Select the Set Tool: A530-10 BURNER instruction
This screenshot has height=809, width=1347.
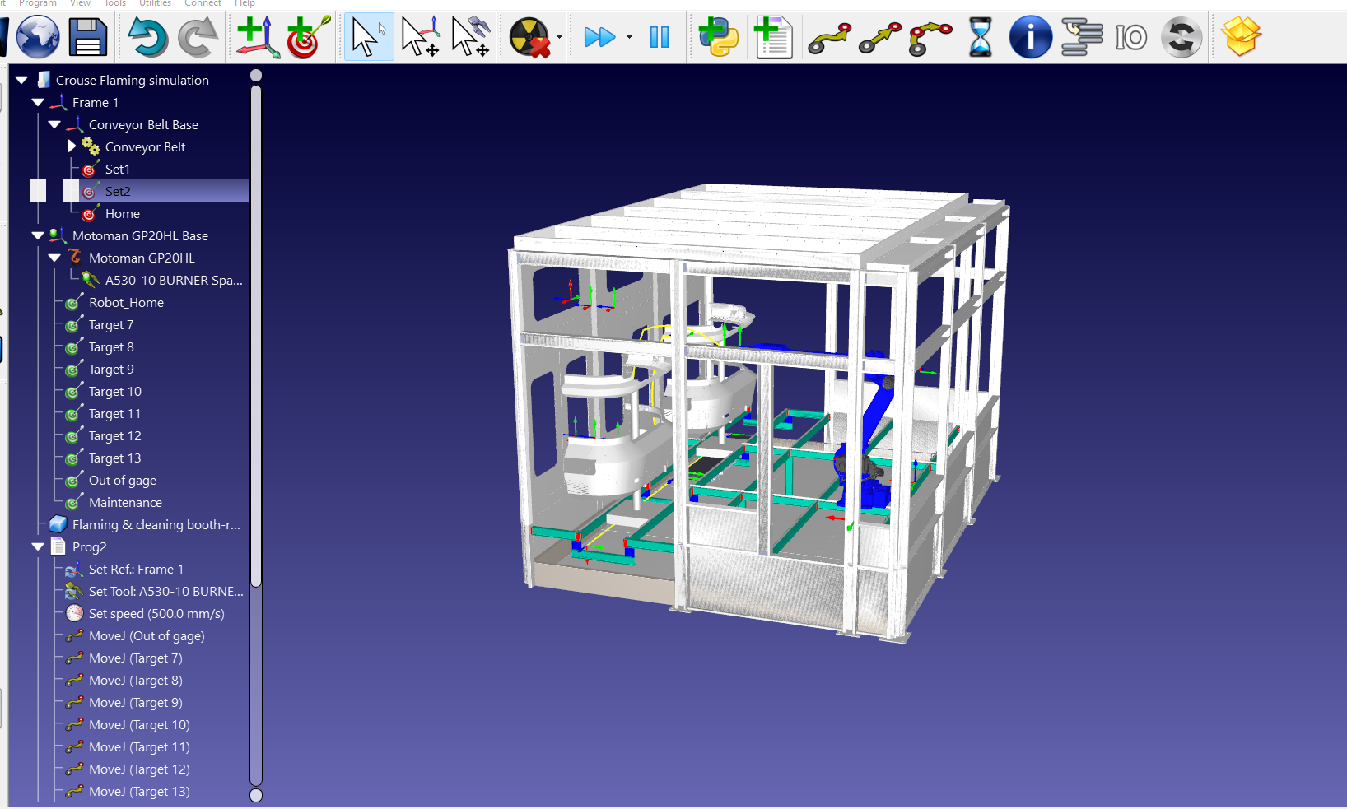pos(166,591)
